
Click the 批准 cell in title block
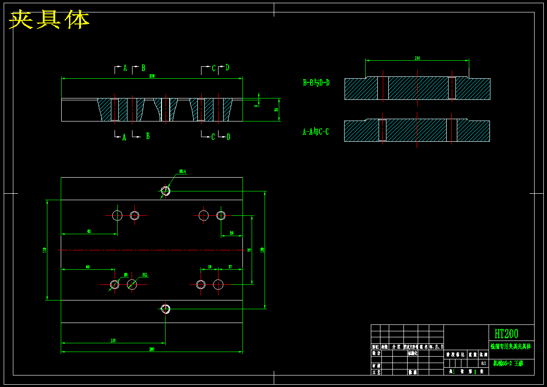pos(412,372)
